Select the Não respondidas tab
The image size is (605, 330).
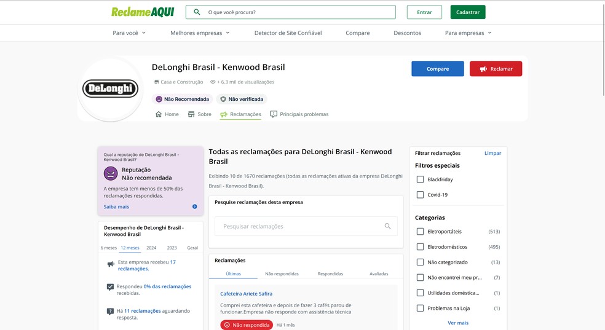[282, 273]
